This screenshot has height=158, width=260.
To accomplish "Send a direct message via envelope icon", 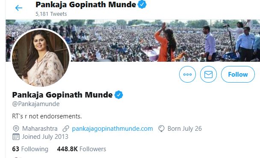I will point(208,74).
